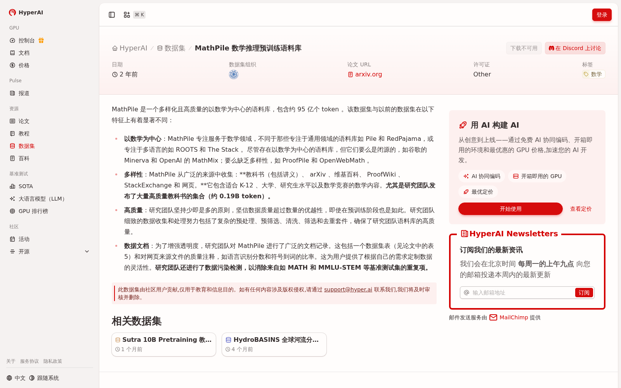
Task: Click the document icon beside arxiv.org
Action: click(x=350, y=74)
